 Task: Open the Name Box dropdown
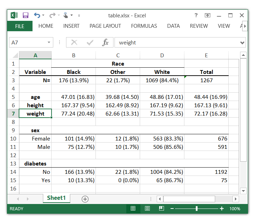[49, 42]
